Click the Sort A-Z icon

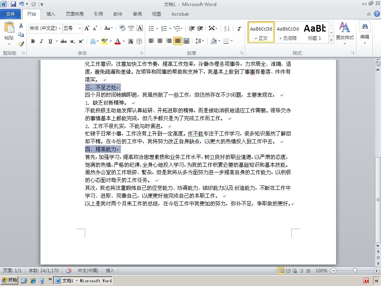click(227, 28)
